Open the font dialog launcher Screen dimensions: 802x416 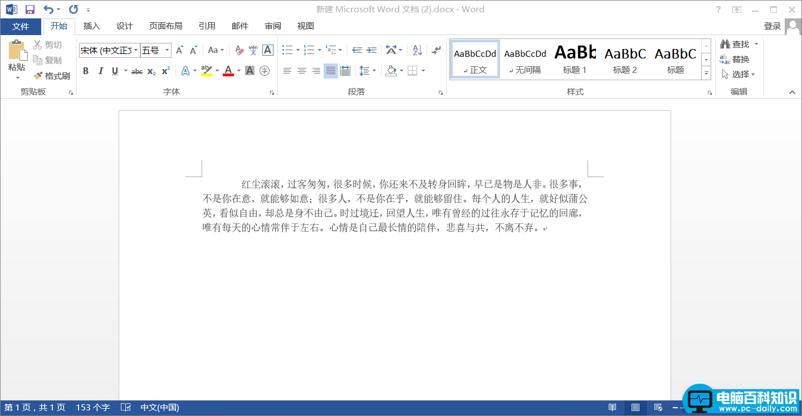point(272,93)
